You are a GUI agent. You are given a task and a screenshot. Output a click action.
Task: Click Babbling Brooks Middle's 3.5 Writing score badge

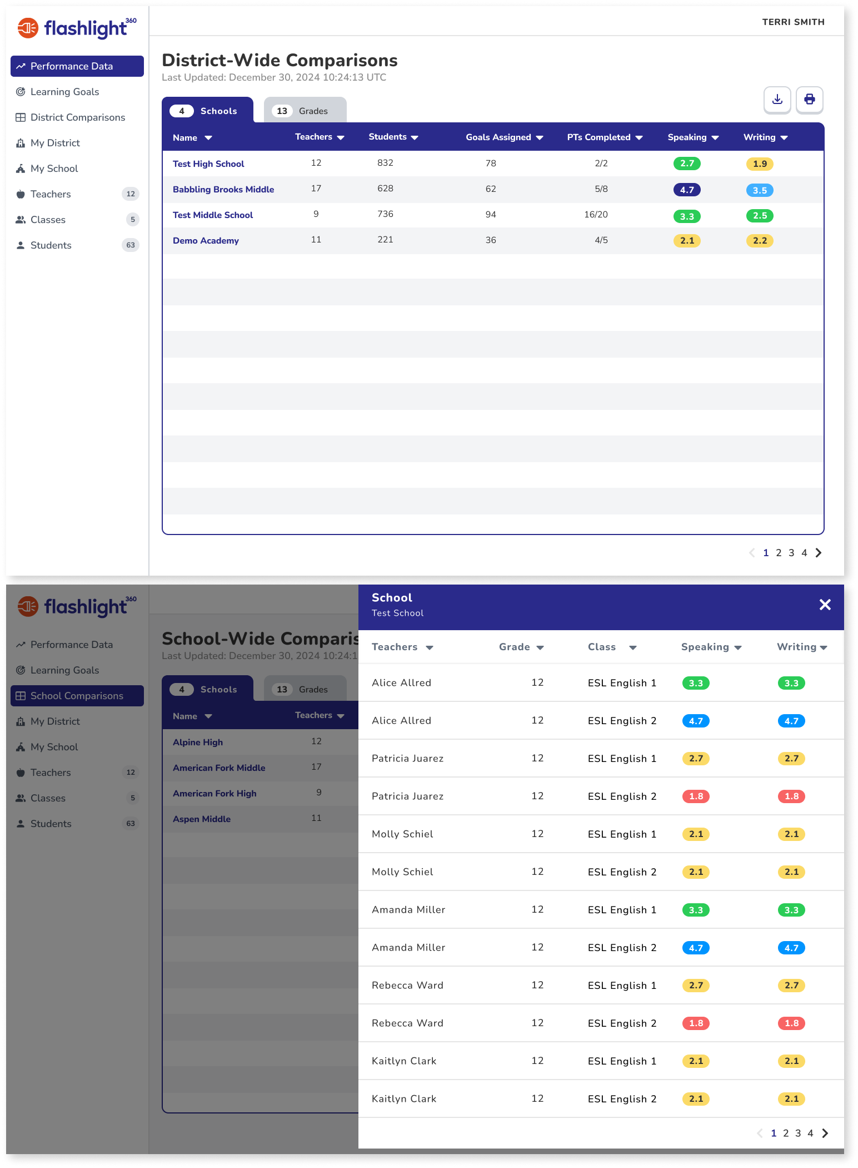[x=760, y=190]
